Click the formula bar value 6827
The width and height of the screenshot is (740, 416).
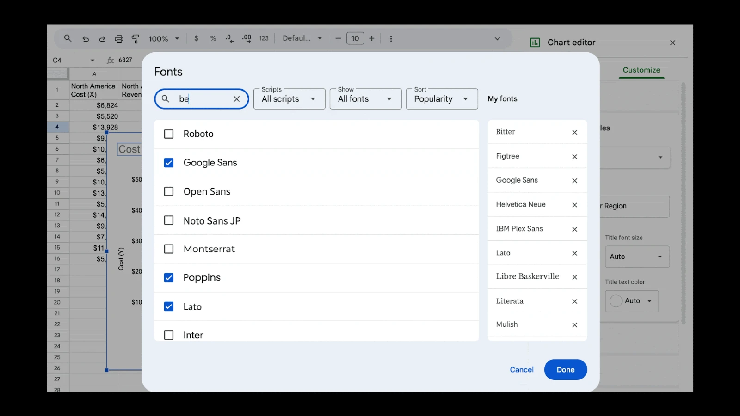point(125,60)
